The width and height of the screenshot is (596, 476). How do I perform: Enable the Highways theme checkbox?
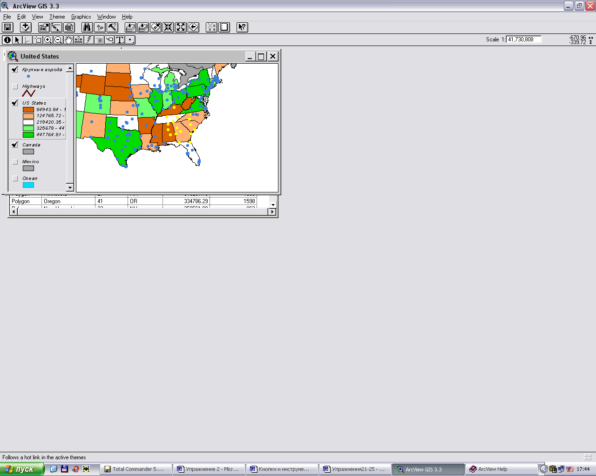point(15,86)
